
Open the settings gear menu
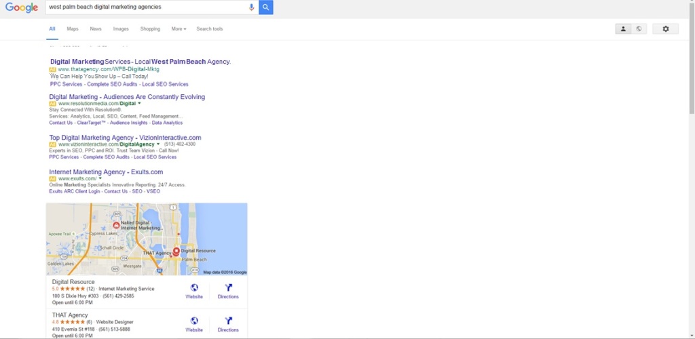coord(665,28)
